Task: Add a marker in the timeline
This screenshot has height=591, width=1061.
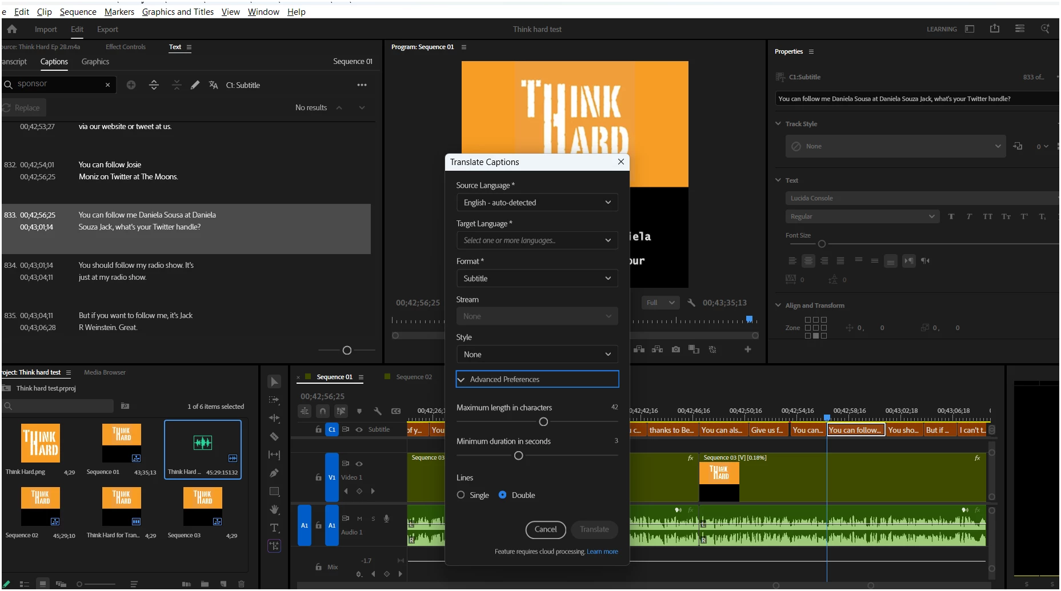Action: [359, 411]
